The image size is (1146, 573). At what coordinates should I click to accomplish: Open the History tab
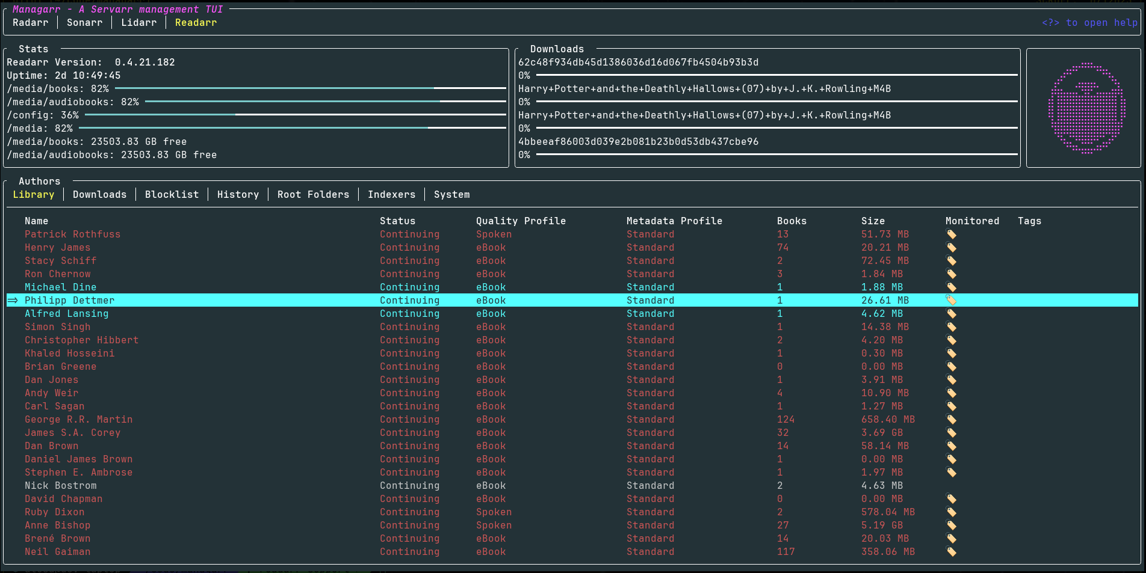pos(238,195)
